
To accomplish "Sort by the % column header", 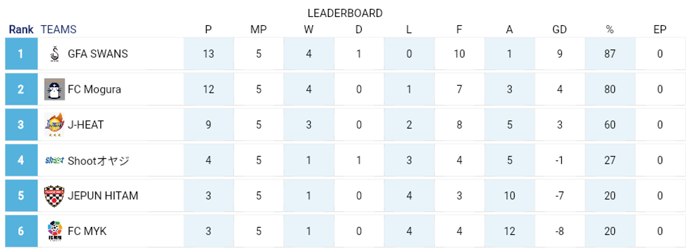I will pyautogui.click(x=609, y=29).
